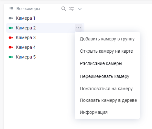The image size is (152, 129).
Task: Expand the Все камеры chevron dropdown
Action: click(x=80, y=9)
